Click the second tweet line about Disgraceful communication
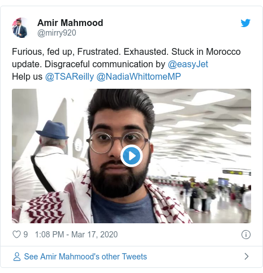263x273 pixels. click(x=110, y=64)
